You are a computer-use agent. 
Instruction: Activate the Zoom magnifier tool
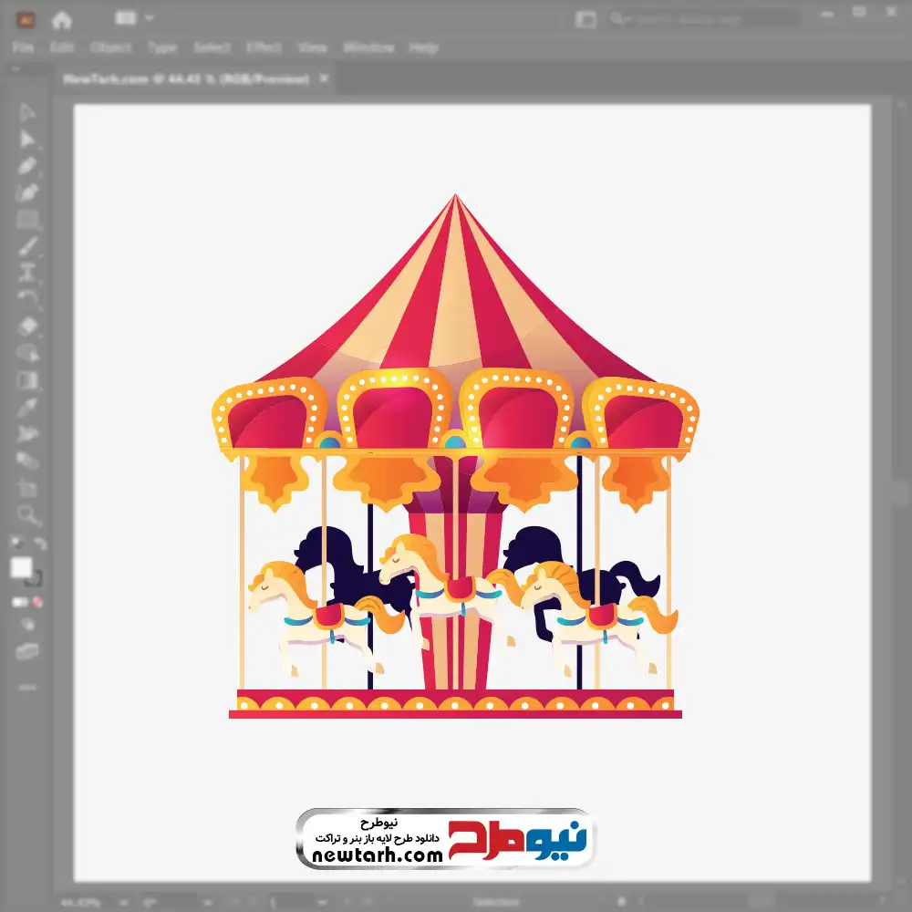click(27, 514)
